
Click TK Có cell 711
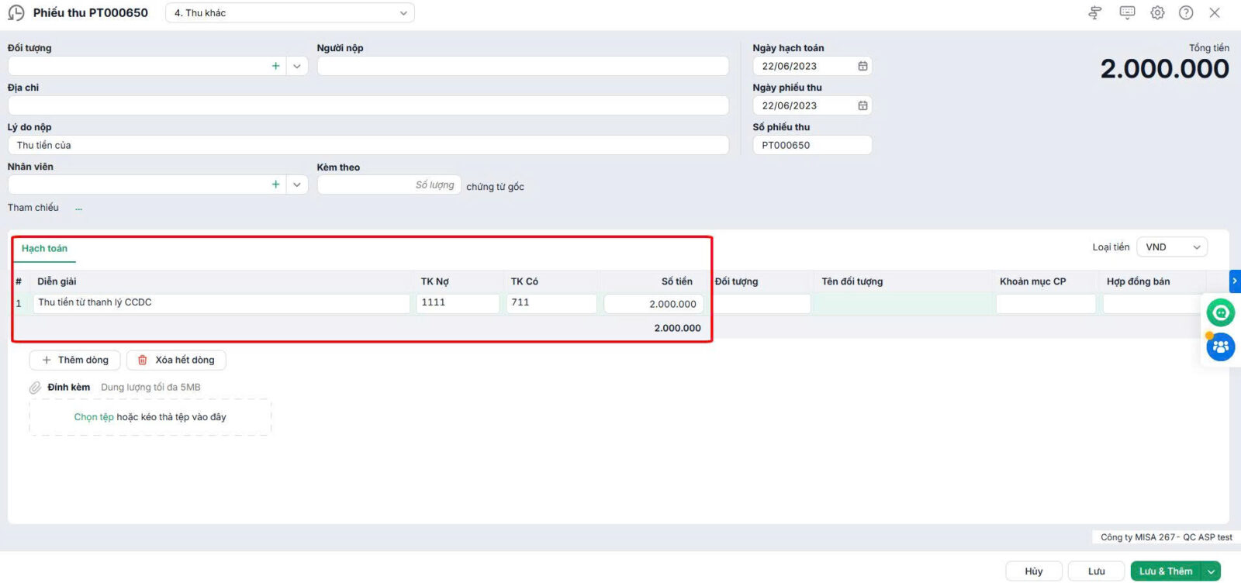pos(551,303)
